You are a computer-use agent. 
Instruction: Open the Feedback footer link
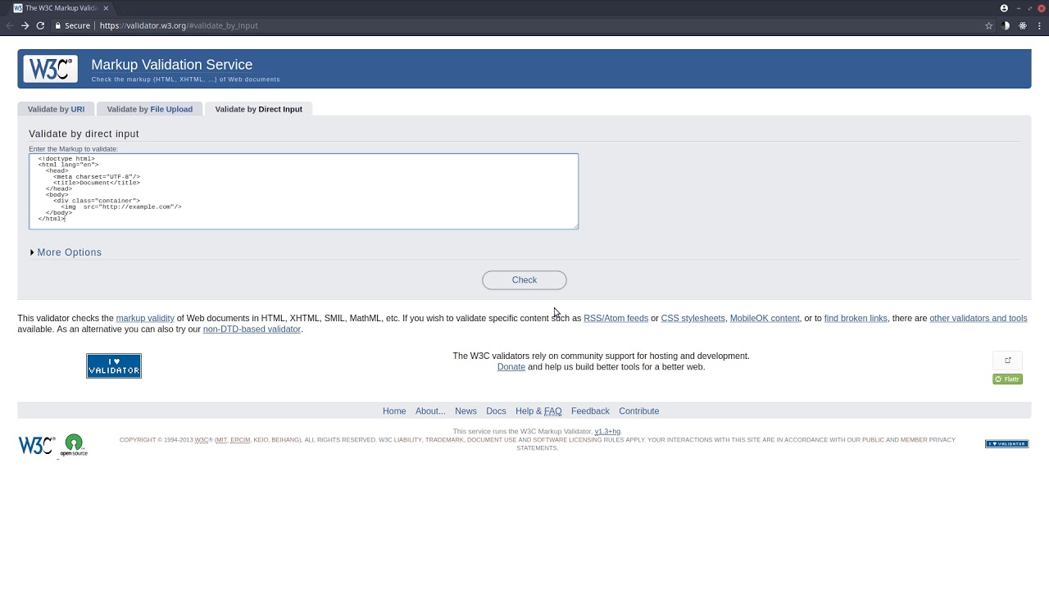[x=590, y=411]
